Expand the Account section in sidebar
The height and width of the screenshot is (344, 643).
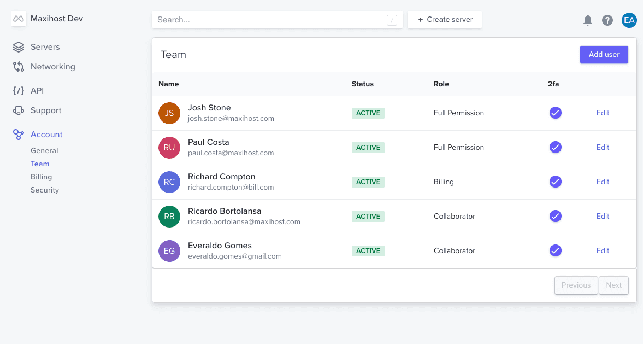click(x=46, y=134)
